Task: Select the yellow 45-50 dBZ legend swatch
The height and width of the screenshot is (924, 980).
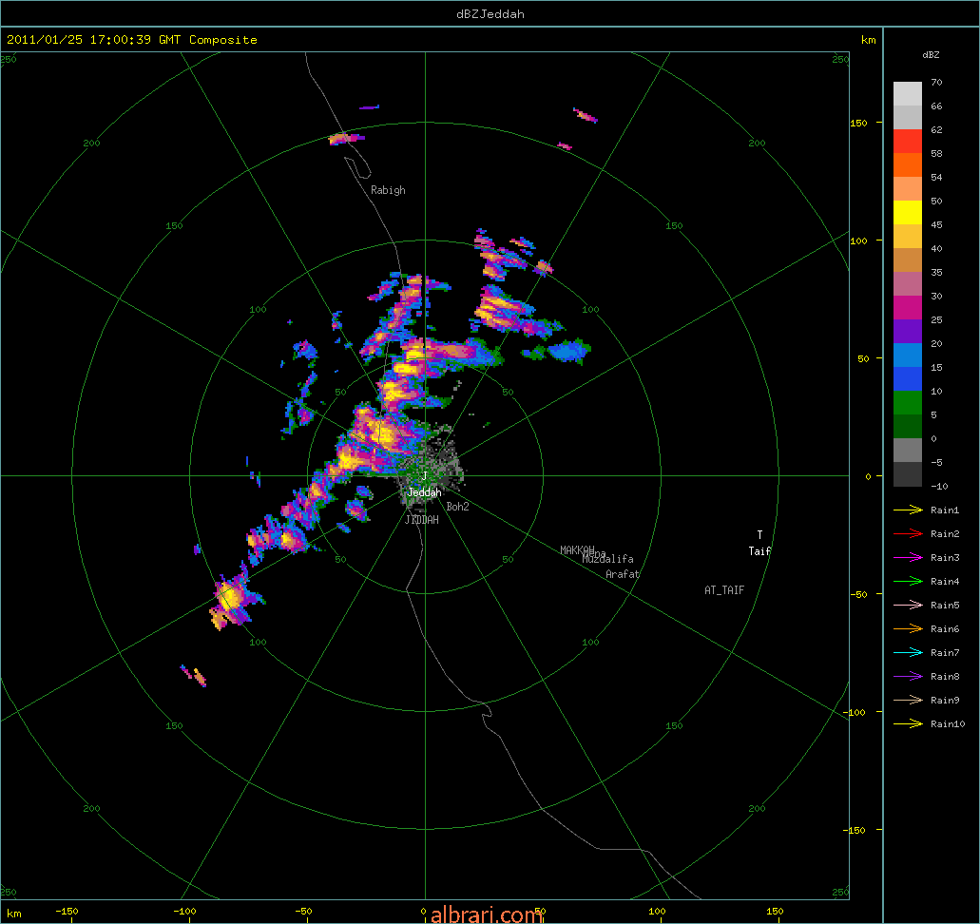Action: tap(908, 213)
